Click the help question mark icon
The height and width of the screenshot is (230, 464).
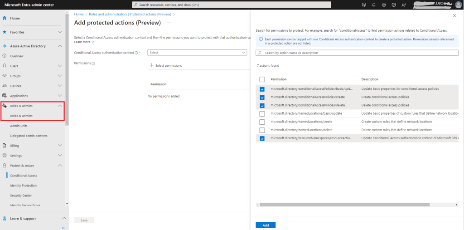point(393,5)
